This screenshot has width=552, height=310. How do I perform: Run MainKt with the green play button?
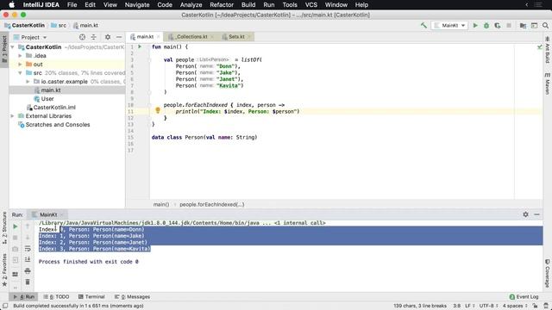(x=475, y=25)
